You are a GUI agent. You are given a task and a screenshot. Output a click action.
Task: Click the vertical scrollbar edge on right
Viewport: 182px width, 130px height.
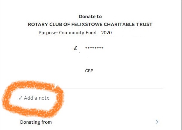(182, 65)
